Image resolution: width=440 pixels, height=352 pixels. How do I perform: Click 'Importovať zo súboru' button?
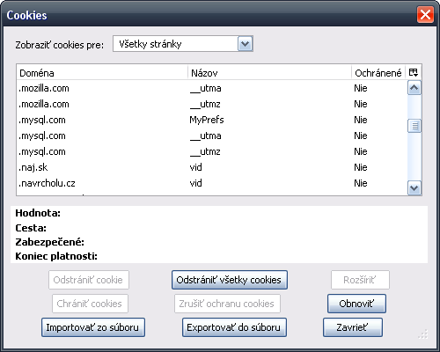pyautogui.click(x=93, y=327)
